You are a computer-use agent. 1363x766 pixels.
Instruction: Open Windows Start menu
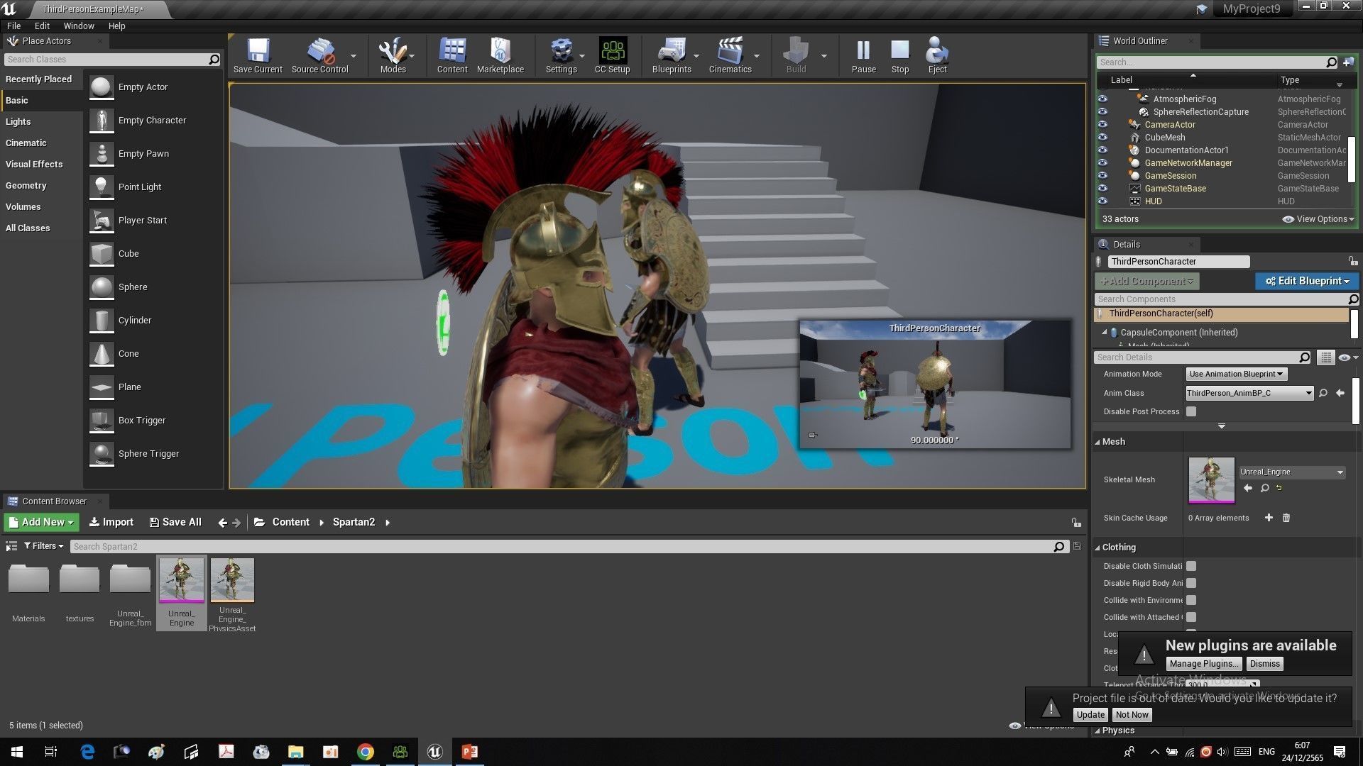tap(17, 752)
